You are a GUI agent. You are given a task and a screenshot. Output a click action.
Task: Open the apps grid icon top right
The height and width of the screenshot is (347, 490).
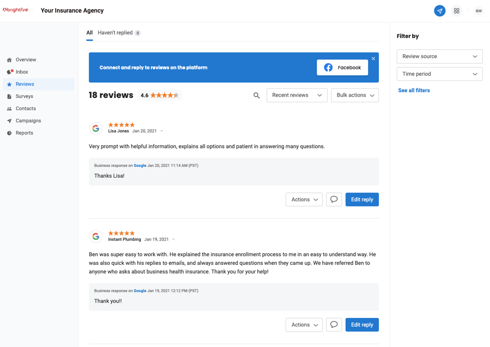[456, 10]
